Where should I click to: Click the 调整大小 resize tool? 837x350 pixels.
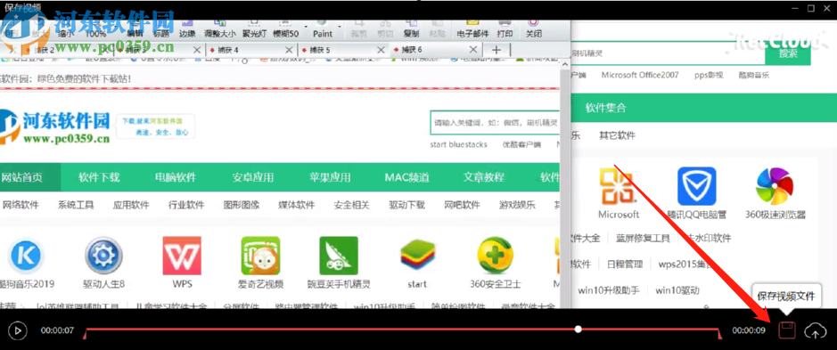click(219, 28)
